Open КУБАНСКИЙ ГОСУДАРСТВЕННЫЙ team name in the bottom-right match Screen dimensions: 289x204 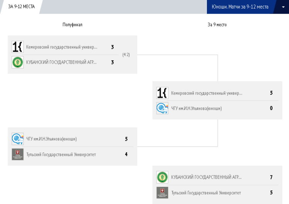(207, 177)
